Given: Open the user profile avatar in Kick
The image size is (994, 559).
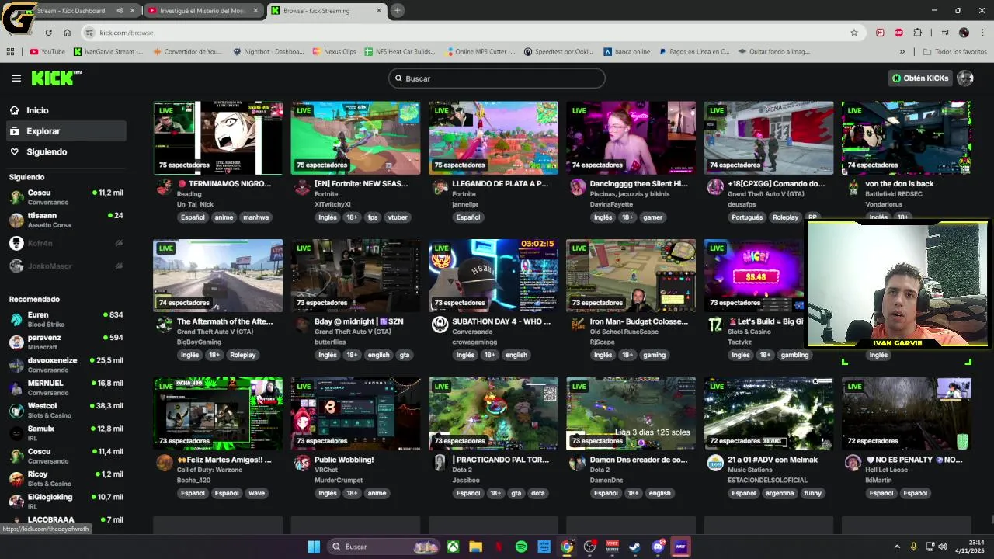Looking at the screenshot, I should (965, 78).
